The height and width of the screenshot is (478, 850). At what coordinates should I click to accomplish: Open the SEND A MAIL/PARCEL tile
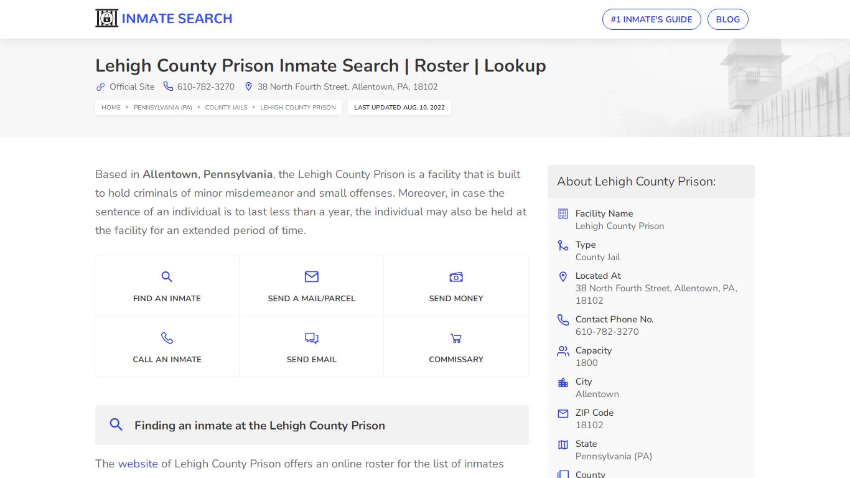tap(312, 286)
